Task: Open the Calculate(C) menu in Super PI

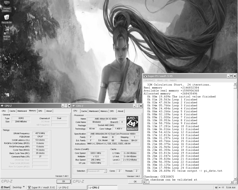Action: (x=149, y=80)
